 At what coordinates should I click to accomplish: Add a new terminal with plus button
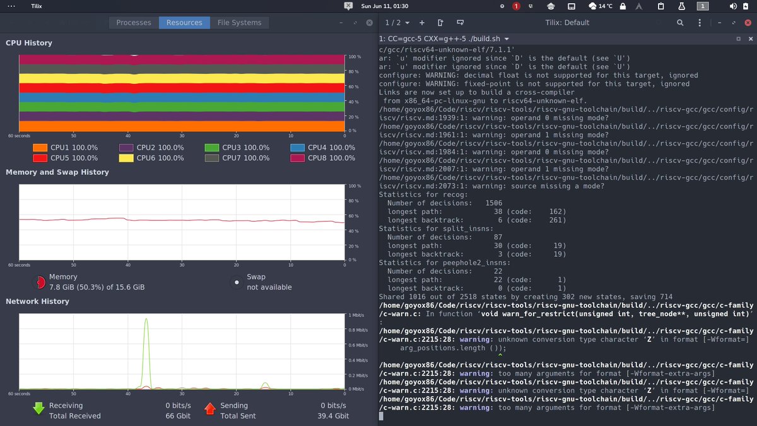[x=422, y=23]
